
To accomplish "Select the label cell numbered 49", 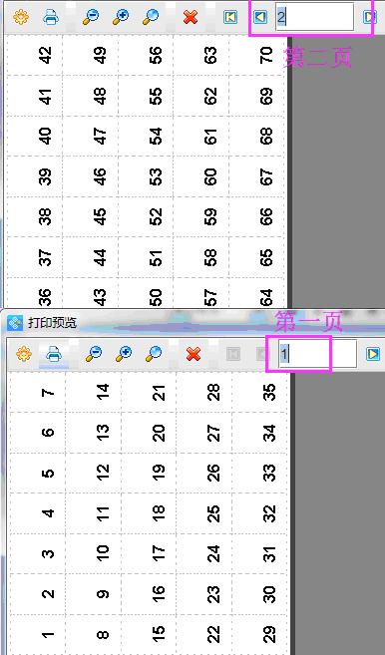I will (91, 55).
